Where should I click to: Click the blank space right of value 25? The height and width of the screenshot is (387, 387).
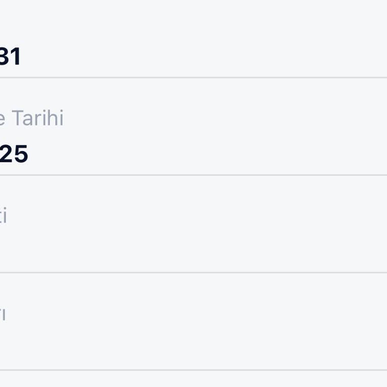[202, 154]
